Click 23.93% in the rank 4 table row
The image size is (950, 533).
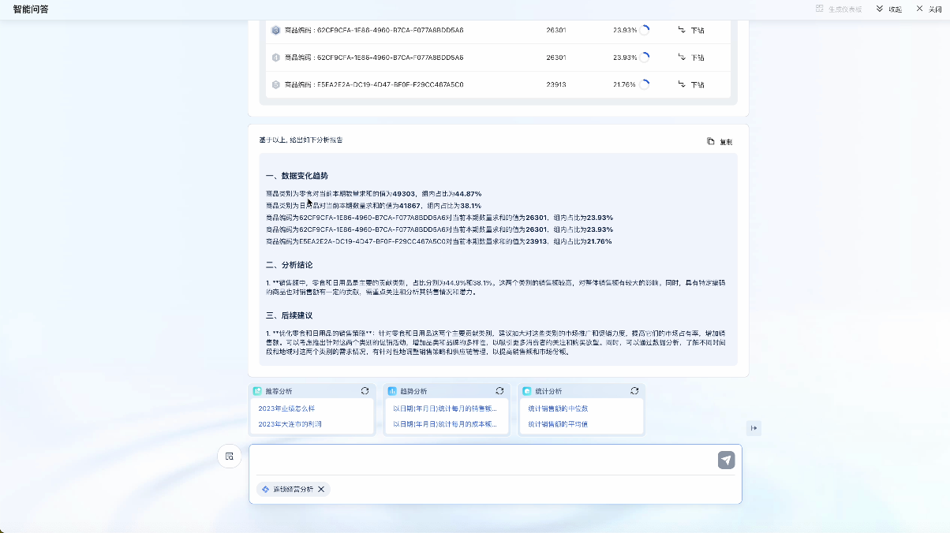(x=624, y=58)
